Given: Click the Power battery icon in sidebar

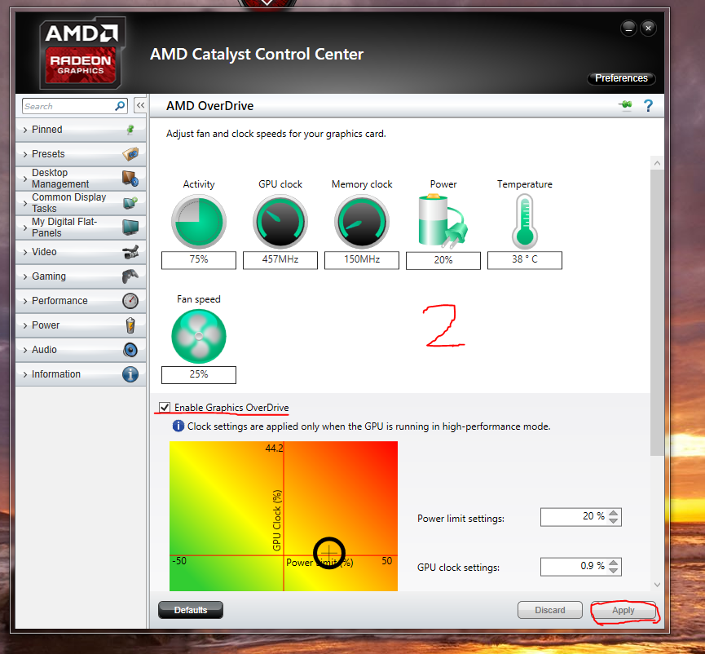Looking at the screenshot, I should 130,325.
